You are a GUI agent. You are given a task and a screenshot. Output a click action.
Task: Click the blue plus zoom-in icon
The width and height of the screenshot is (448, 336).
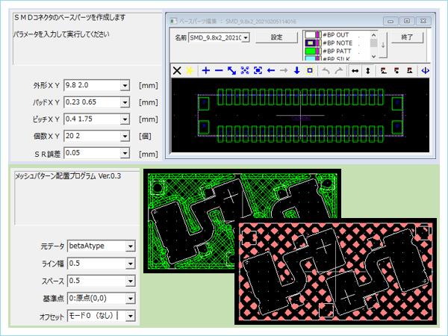(206, 70)
